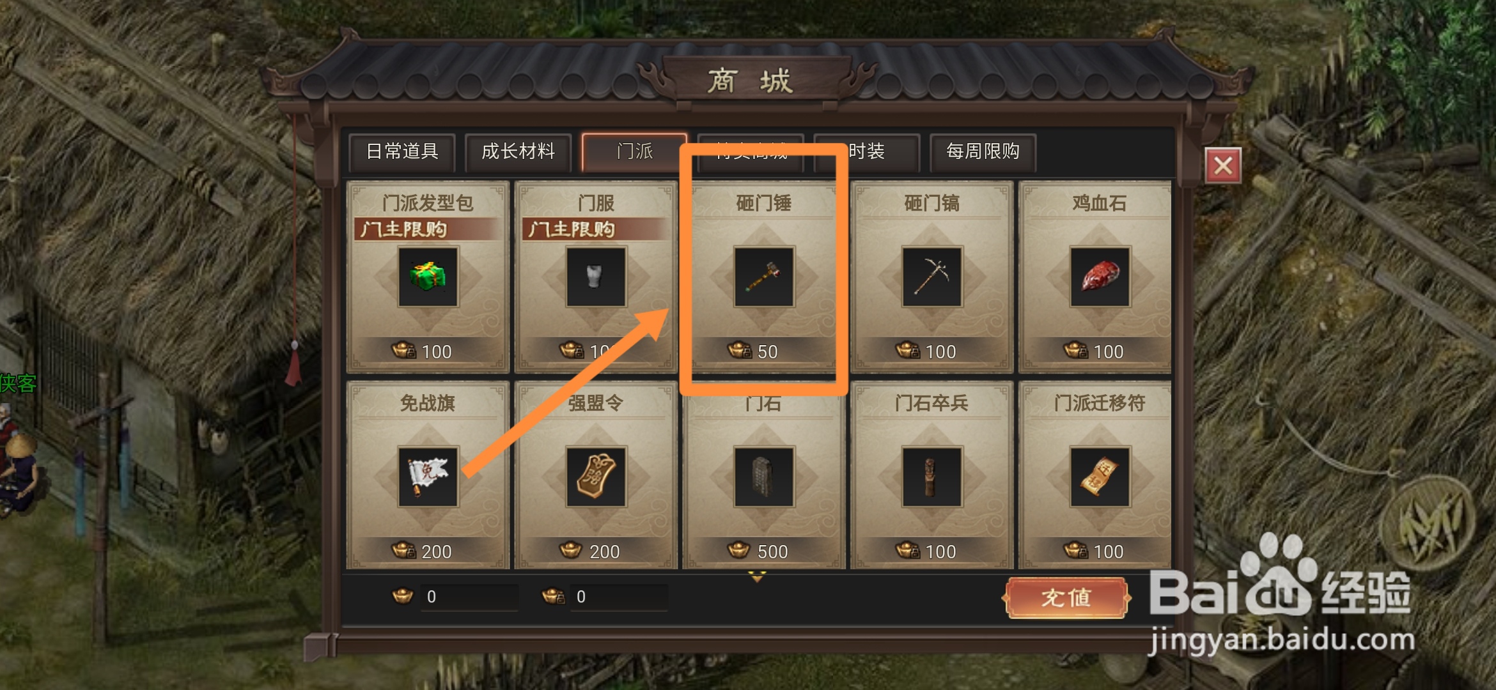Viewport: 1496px width, 690px height.
Task: Switch to the 时装 tab
Action: click(867, 152)
